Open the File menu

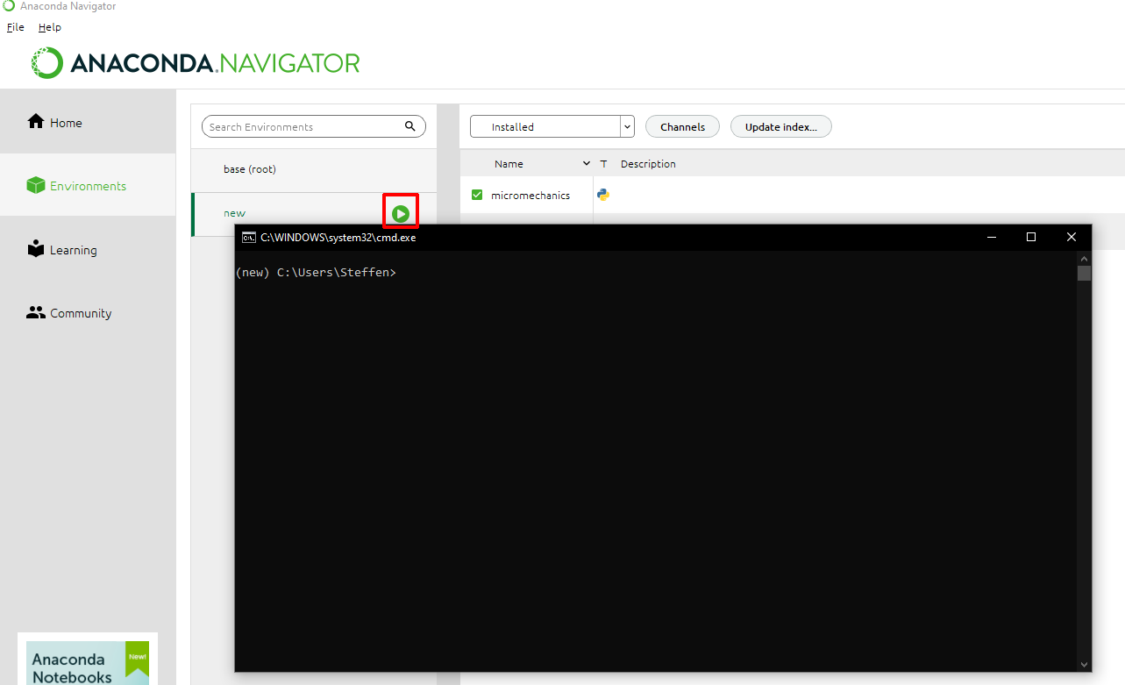[x=16, y=27]
